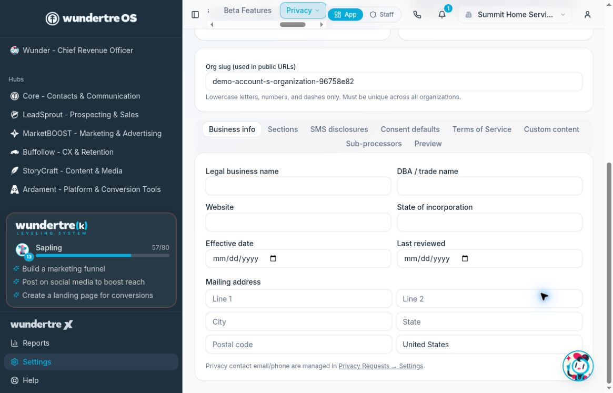Image resolution: width=613 pixels, height=393 pixels.
Task: Toggle the sidebar panel icon
Action: pos(195,15)
